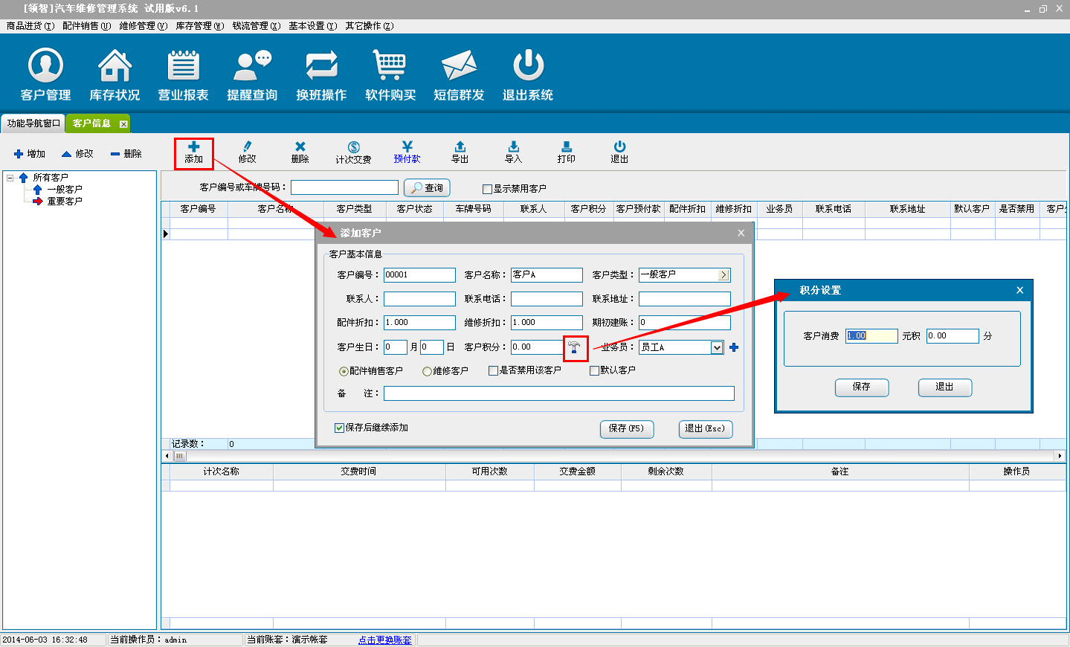The height and width of the screenshot is (647, 1070).
Task: Enable the 显示禁用客户 checkbox
Action: click(x=488, y=189)
